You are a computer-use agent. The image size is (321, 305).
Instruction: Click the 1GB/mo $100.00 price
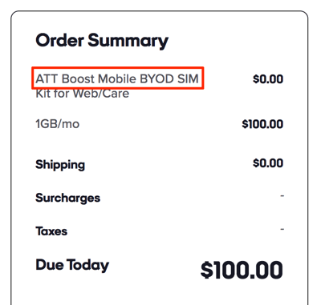262,124
